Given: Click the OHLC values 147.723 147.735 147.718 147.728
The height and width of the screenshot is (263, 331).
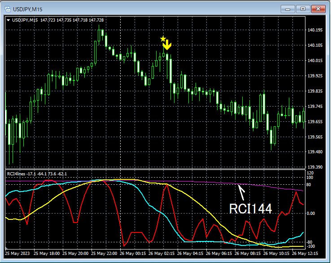Looking at the screenshot, I should pos(72,20).
